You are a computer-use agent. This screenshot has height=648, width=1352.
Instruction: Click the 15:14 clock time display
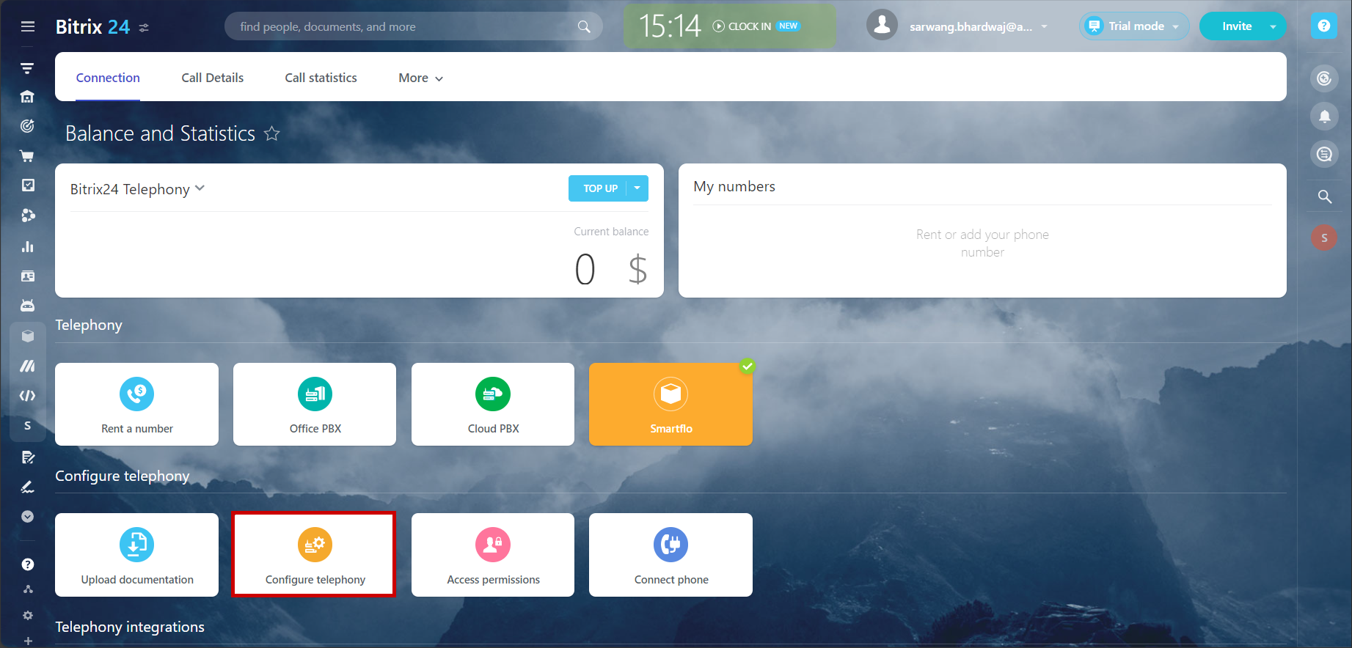point(670,26)
